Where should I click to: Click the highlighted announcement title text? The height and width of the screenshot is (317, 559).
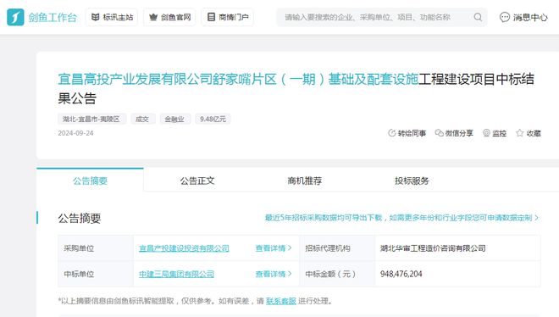coord(238,79)
